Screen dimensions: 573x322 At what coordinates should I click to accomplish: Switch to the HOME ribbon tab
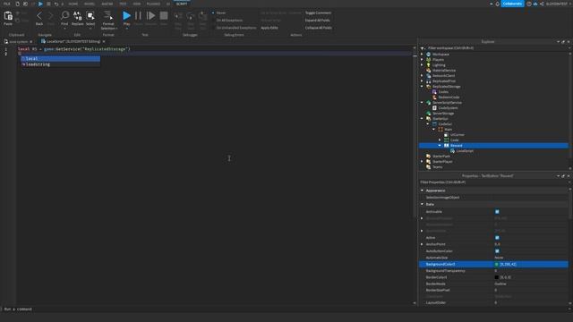[x=73, y=4]
